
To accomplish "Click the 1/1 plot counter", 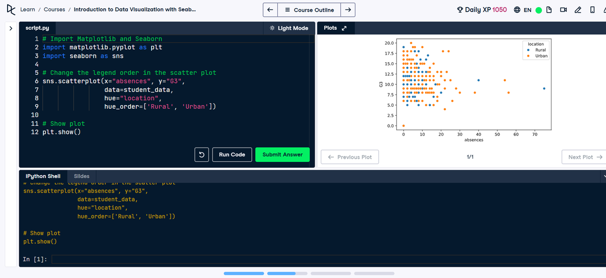I will 470,157.
